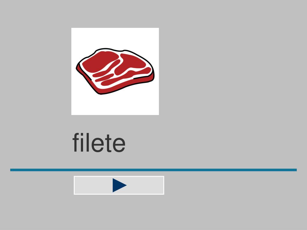Continue using the right-pointing arrow
The height and width of the screenshot is (230, 307).
(119, 185)
